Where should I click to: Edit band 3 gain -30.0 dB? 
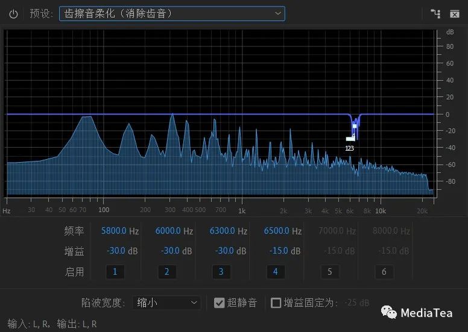[231, 251]
